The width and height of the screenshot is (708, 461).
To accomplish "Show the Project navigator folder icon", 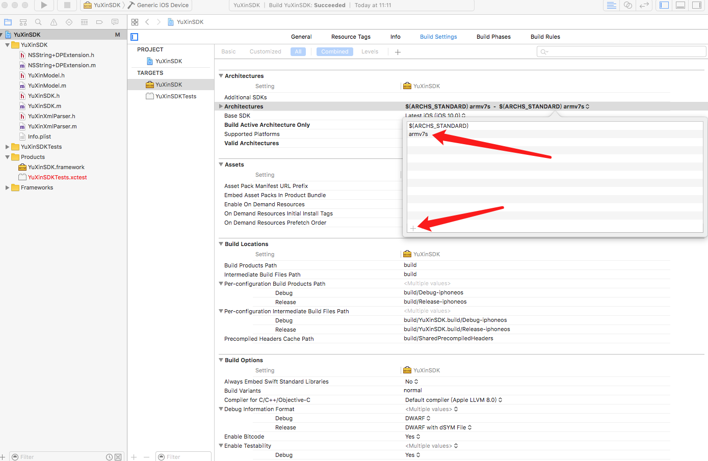I will (x=8, y=22).
